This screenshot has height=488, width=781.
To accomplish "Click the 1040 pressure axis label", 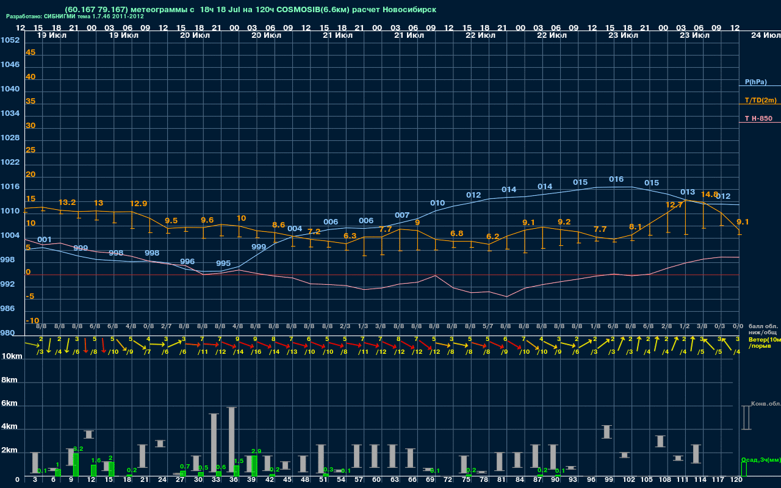I will pos(10,89).
